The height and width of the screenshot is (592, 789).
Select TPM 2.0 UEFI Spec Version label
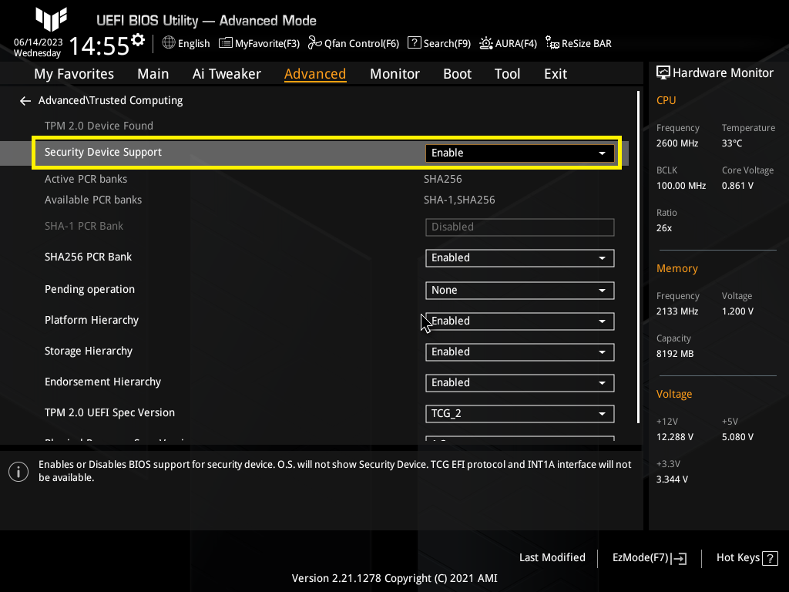(109, 413)
